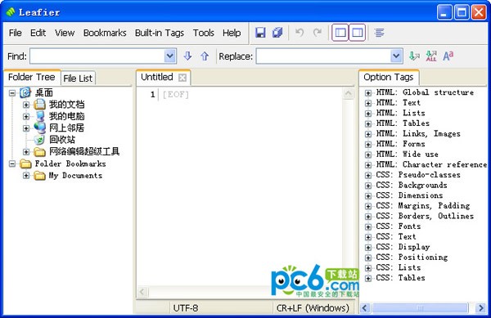Click the Replace Next icon
Image resolution: width=491 pixels, height=318 pixels.
point(414,56)
